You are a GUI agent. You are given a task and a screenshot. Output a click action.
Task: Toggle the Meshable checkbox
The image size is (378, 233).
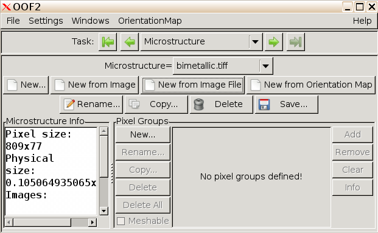(x=121, y=221)
